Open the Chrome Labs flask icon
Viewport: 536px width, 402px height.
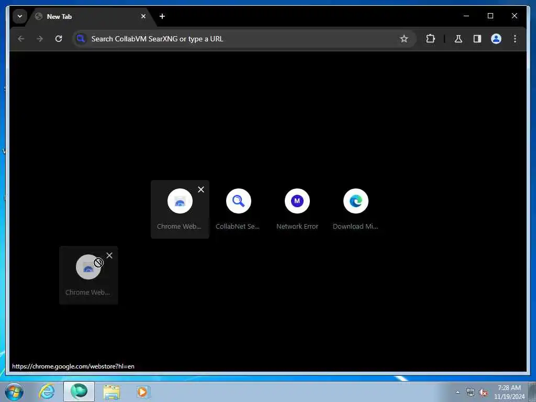[459, 39]
